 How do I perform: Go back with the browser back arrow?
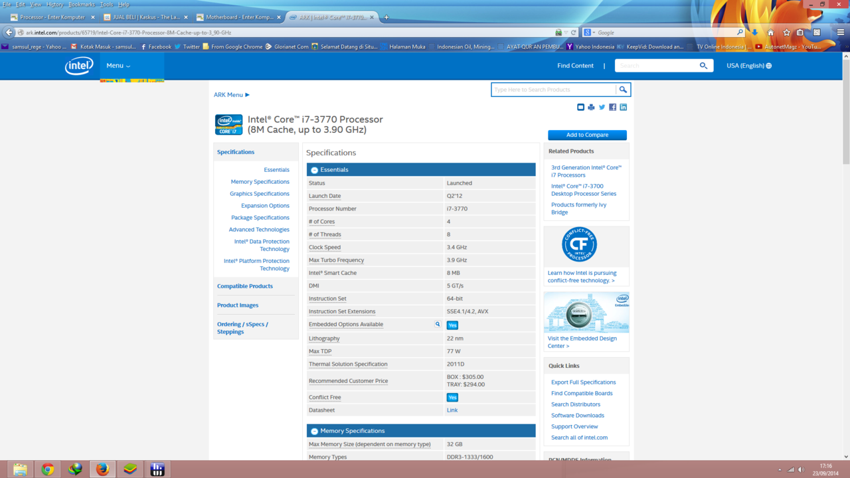pyautogui.click(x=9, y=32)
